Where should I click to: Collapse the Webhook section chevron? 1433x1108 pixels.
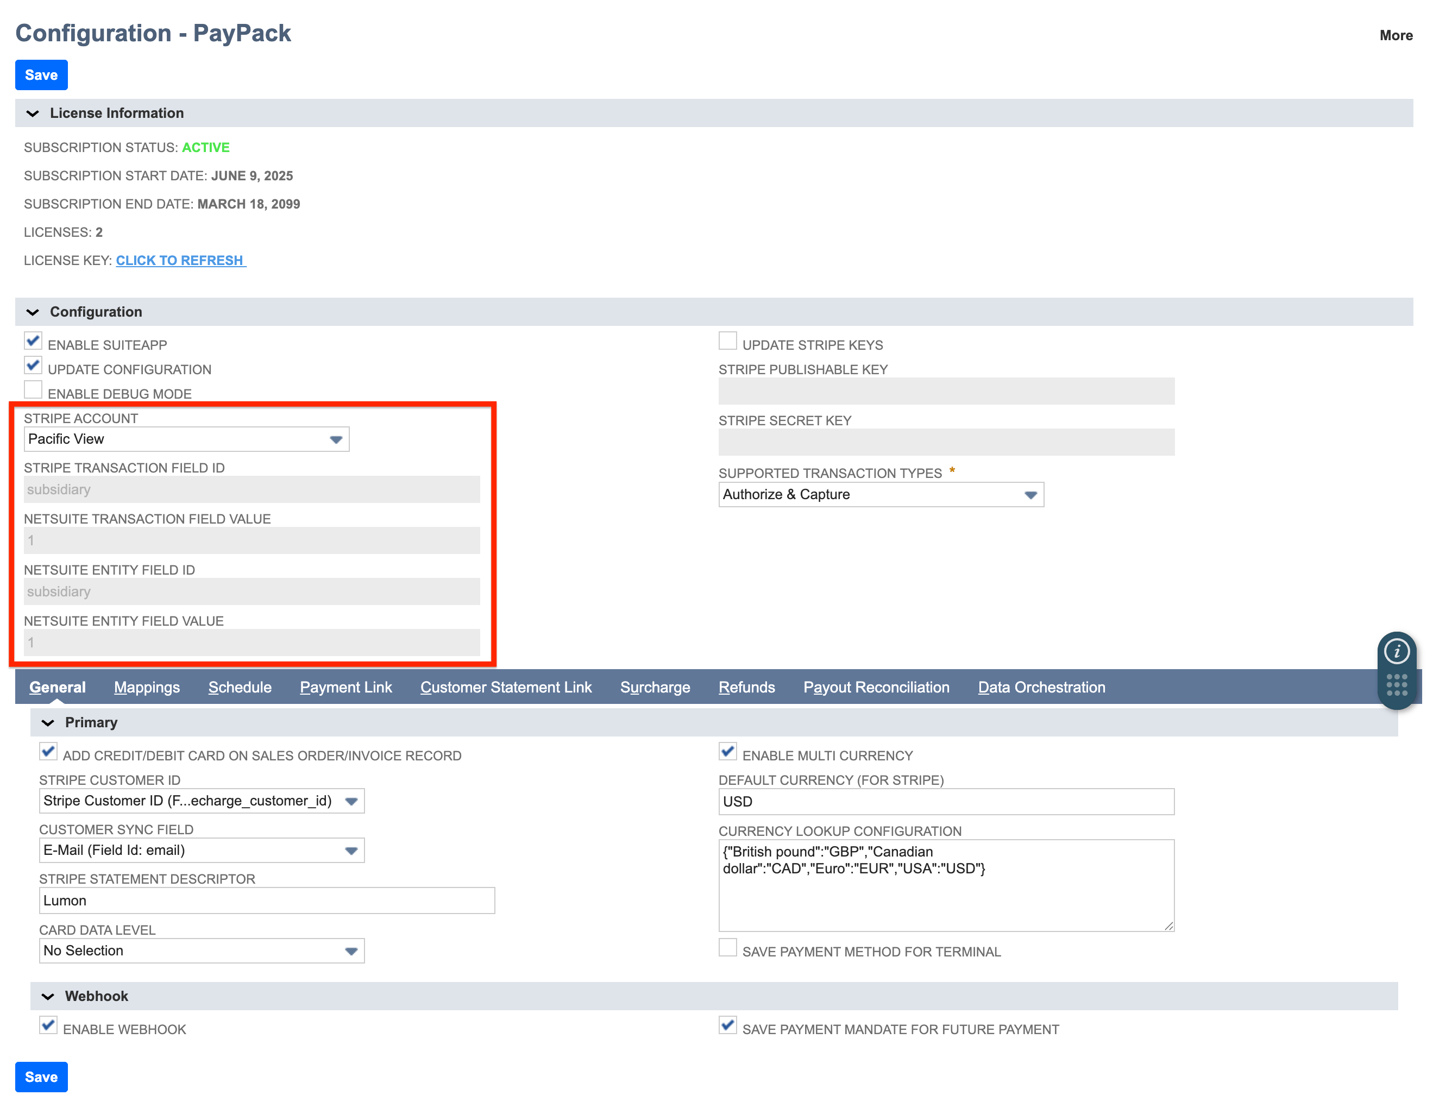[47, 997]
